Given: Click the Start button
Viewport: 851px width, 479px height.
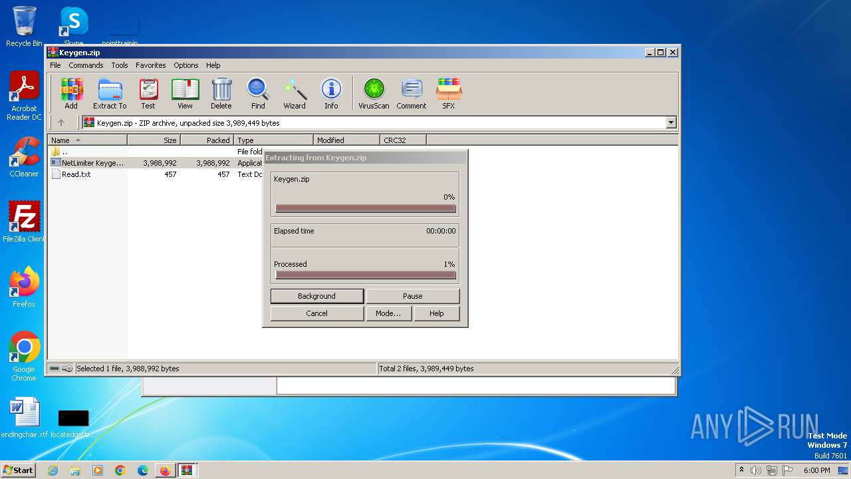Looking at the screenshot, I should coord(18,470).
